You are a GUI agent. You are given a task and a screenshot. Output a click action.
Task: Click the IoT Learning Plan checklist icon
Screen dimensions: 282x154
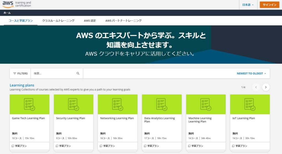pyautogui.click(x=250, y=104)
